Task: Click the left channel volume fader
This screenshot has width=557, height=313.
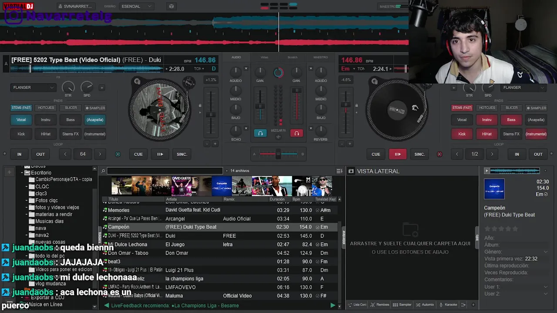Action: [260, 106]
